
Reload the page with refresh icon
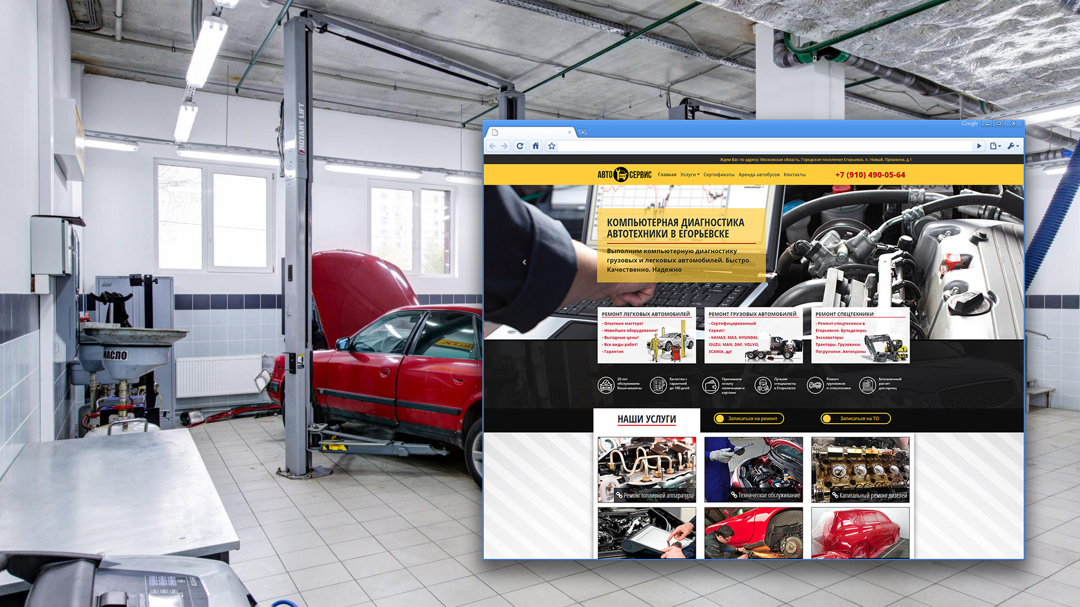point(520,146)
